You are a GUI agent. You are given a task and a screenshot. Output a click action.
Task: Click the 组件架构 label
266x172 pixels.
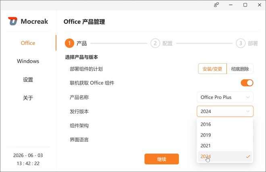(79, 126)
